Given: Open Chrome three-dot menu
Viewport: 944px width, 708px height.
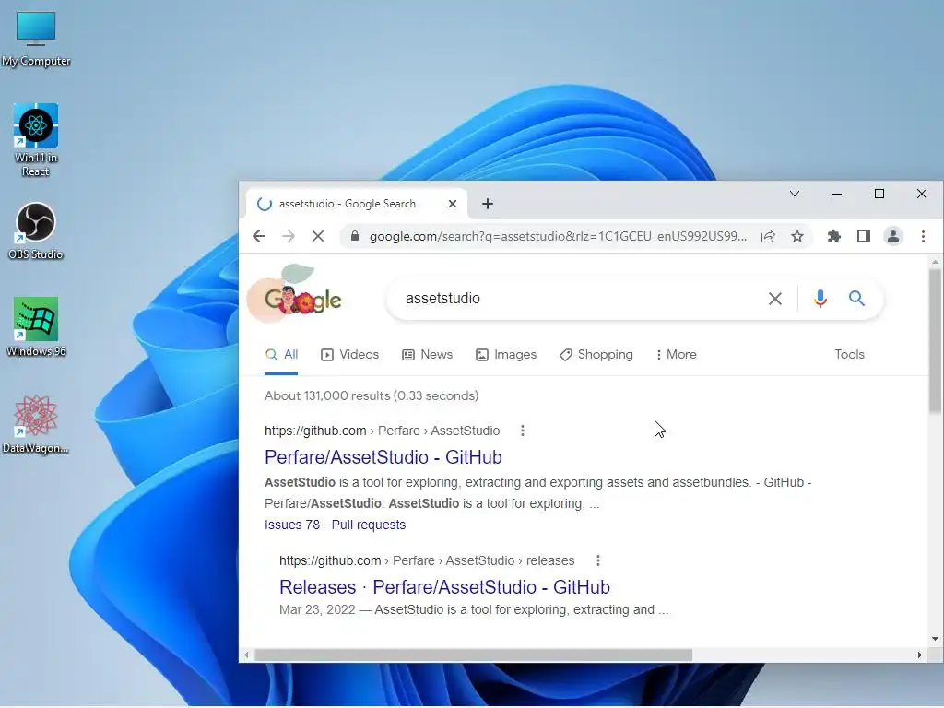Looking at the screenshot, I should pyautogui.click(x=923, y=236).
